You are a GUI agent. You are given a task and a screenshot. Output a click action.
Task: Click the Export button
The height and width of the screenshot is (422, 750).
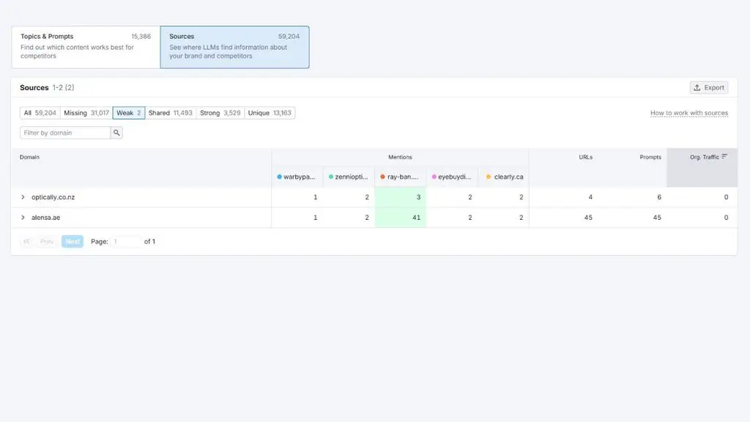pos(709,88)
